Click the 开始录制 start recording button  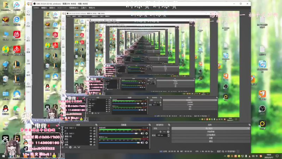pos(210,131)
